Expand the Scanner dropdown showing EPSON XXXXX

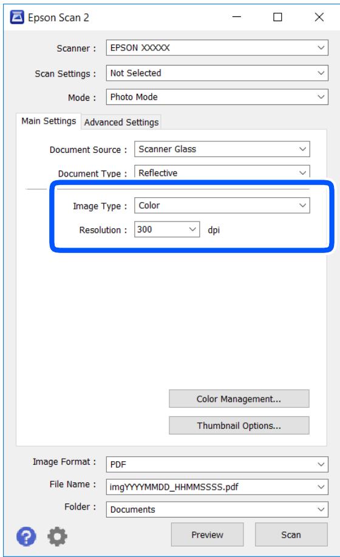[217, 47]
